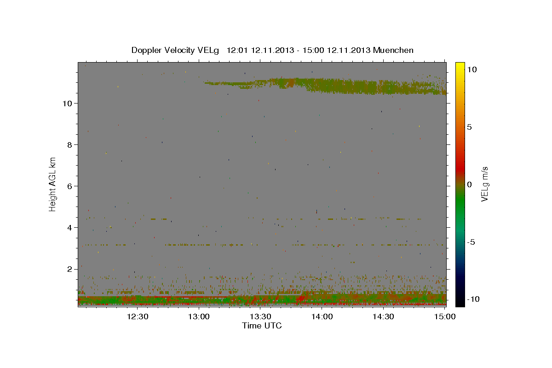Viewport: 552px width, 368px height.
Task: Click the boundary layer echo band below 1 km
Action: coord(262,299)
